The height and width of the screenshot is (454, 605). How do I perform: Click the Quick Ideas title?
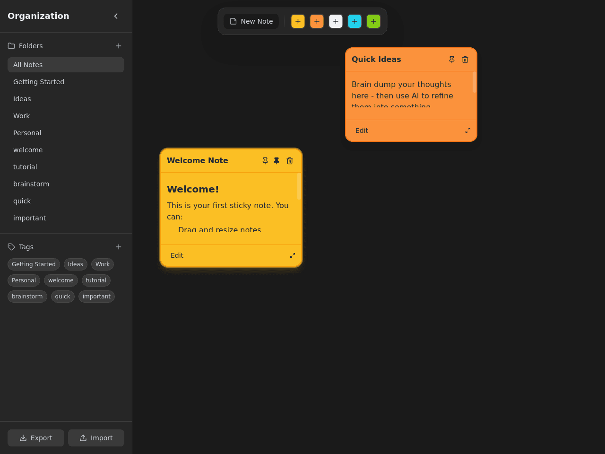click(x=376, y=59)
